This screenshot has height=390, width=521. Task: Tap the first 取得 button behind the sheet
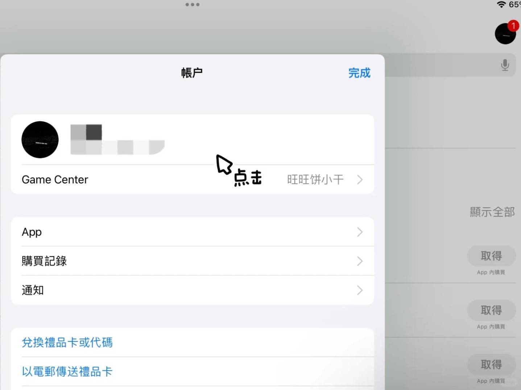tap(491, 256)
